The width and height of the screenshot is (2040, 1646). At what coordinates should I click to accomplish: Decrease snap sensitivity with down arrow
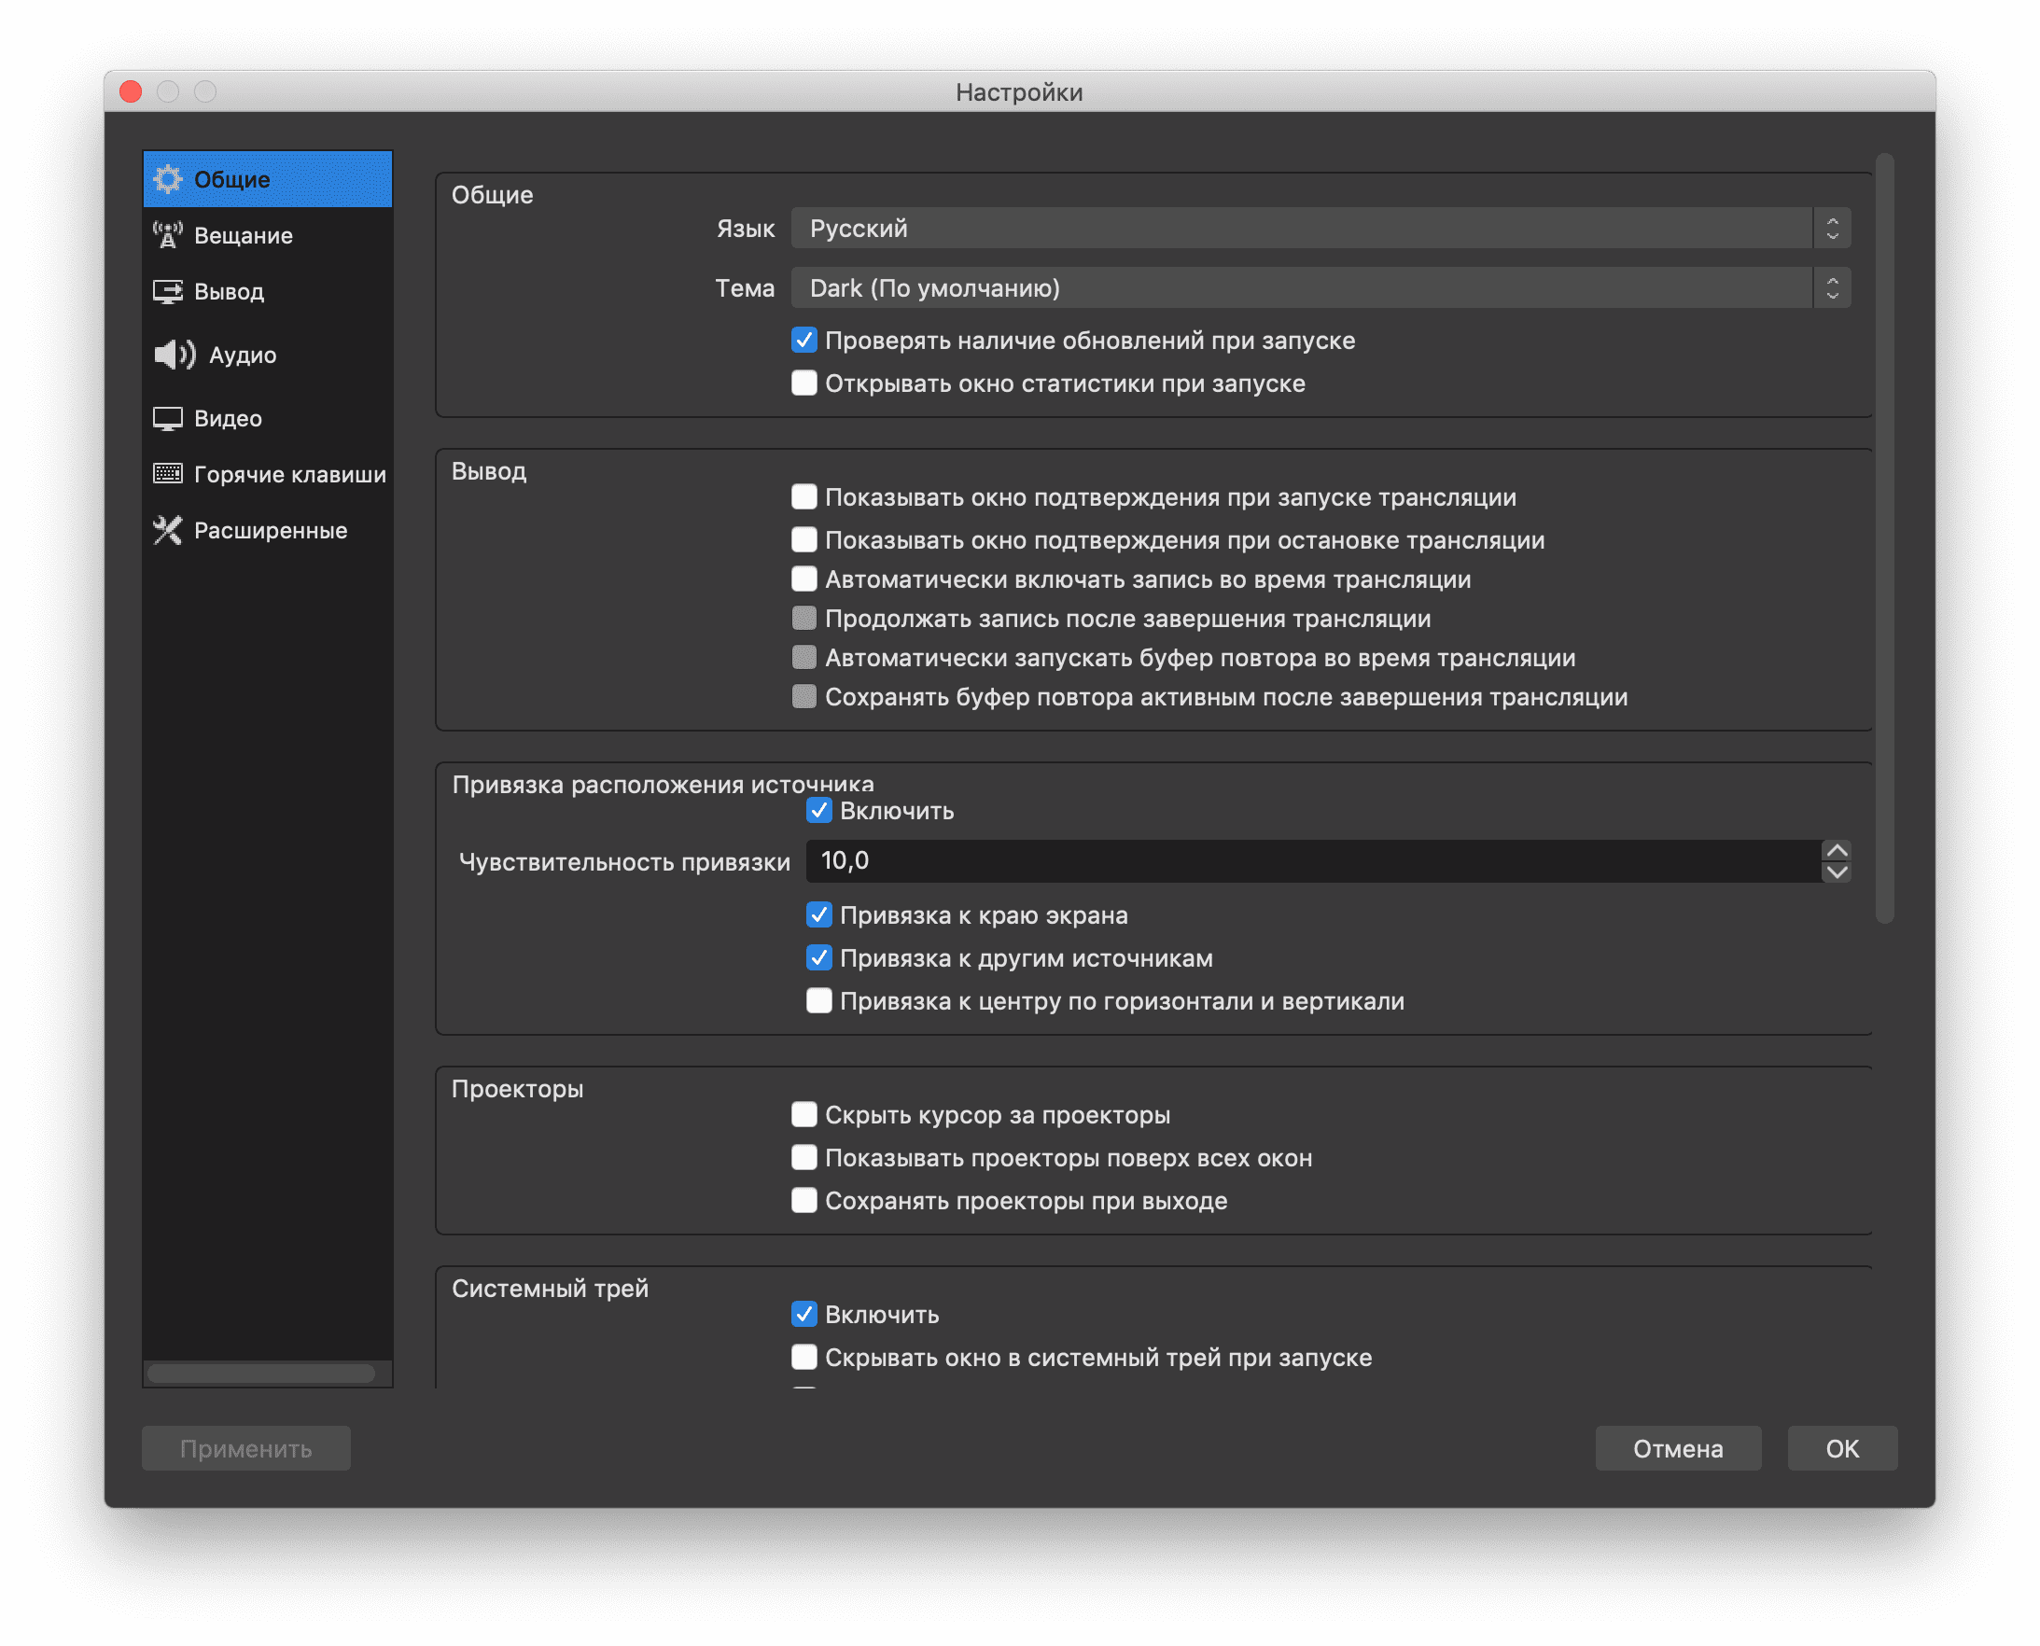point(1837,872)
